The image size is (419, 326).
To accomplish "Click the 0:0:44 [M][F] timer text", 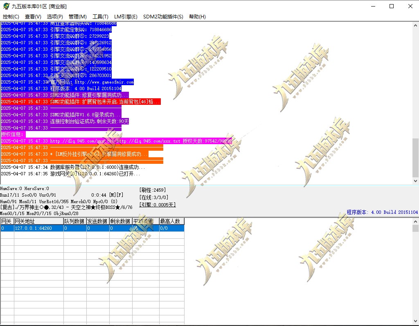I will coord(107,195).
